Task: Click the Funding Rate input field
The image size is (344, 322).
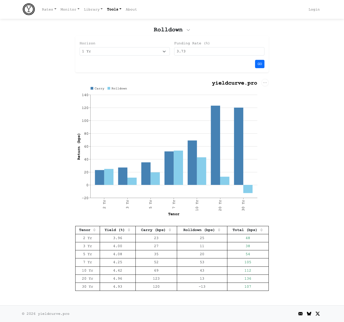Action: (x=219, y=52)
